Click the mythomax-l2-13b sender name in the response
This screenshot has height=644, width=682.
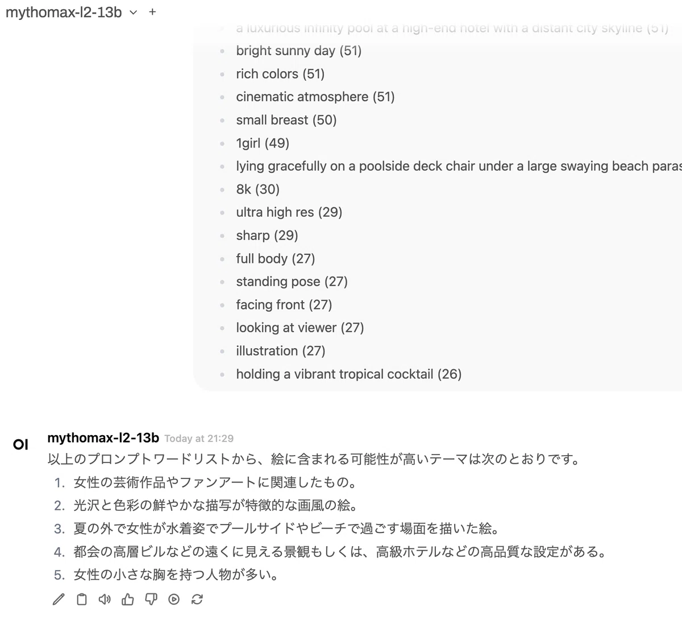103,437
